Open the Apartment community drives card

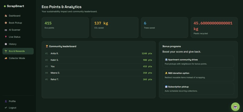point(198,61)
